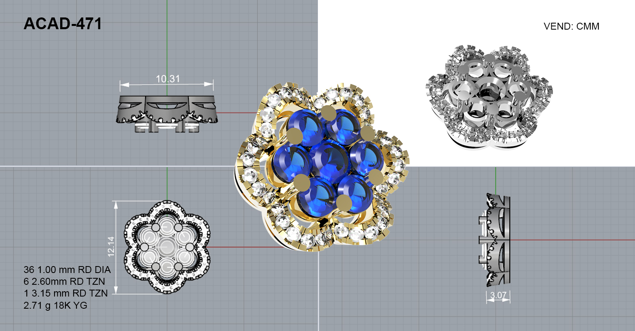Click the front elevation wireframe view

click(x=167, y=114)
